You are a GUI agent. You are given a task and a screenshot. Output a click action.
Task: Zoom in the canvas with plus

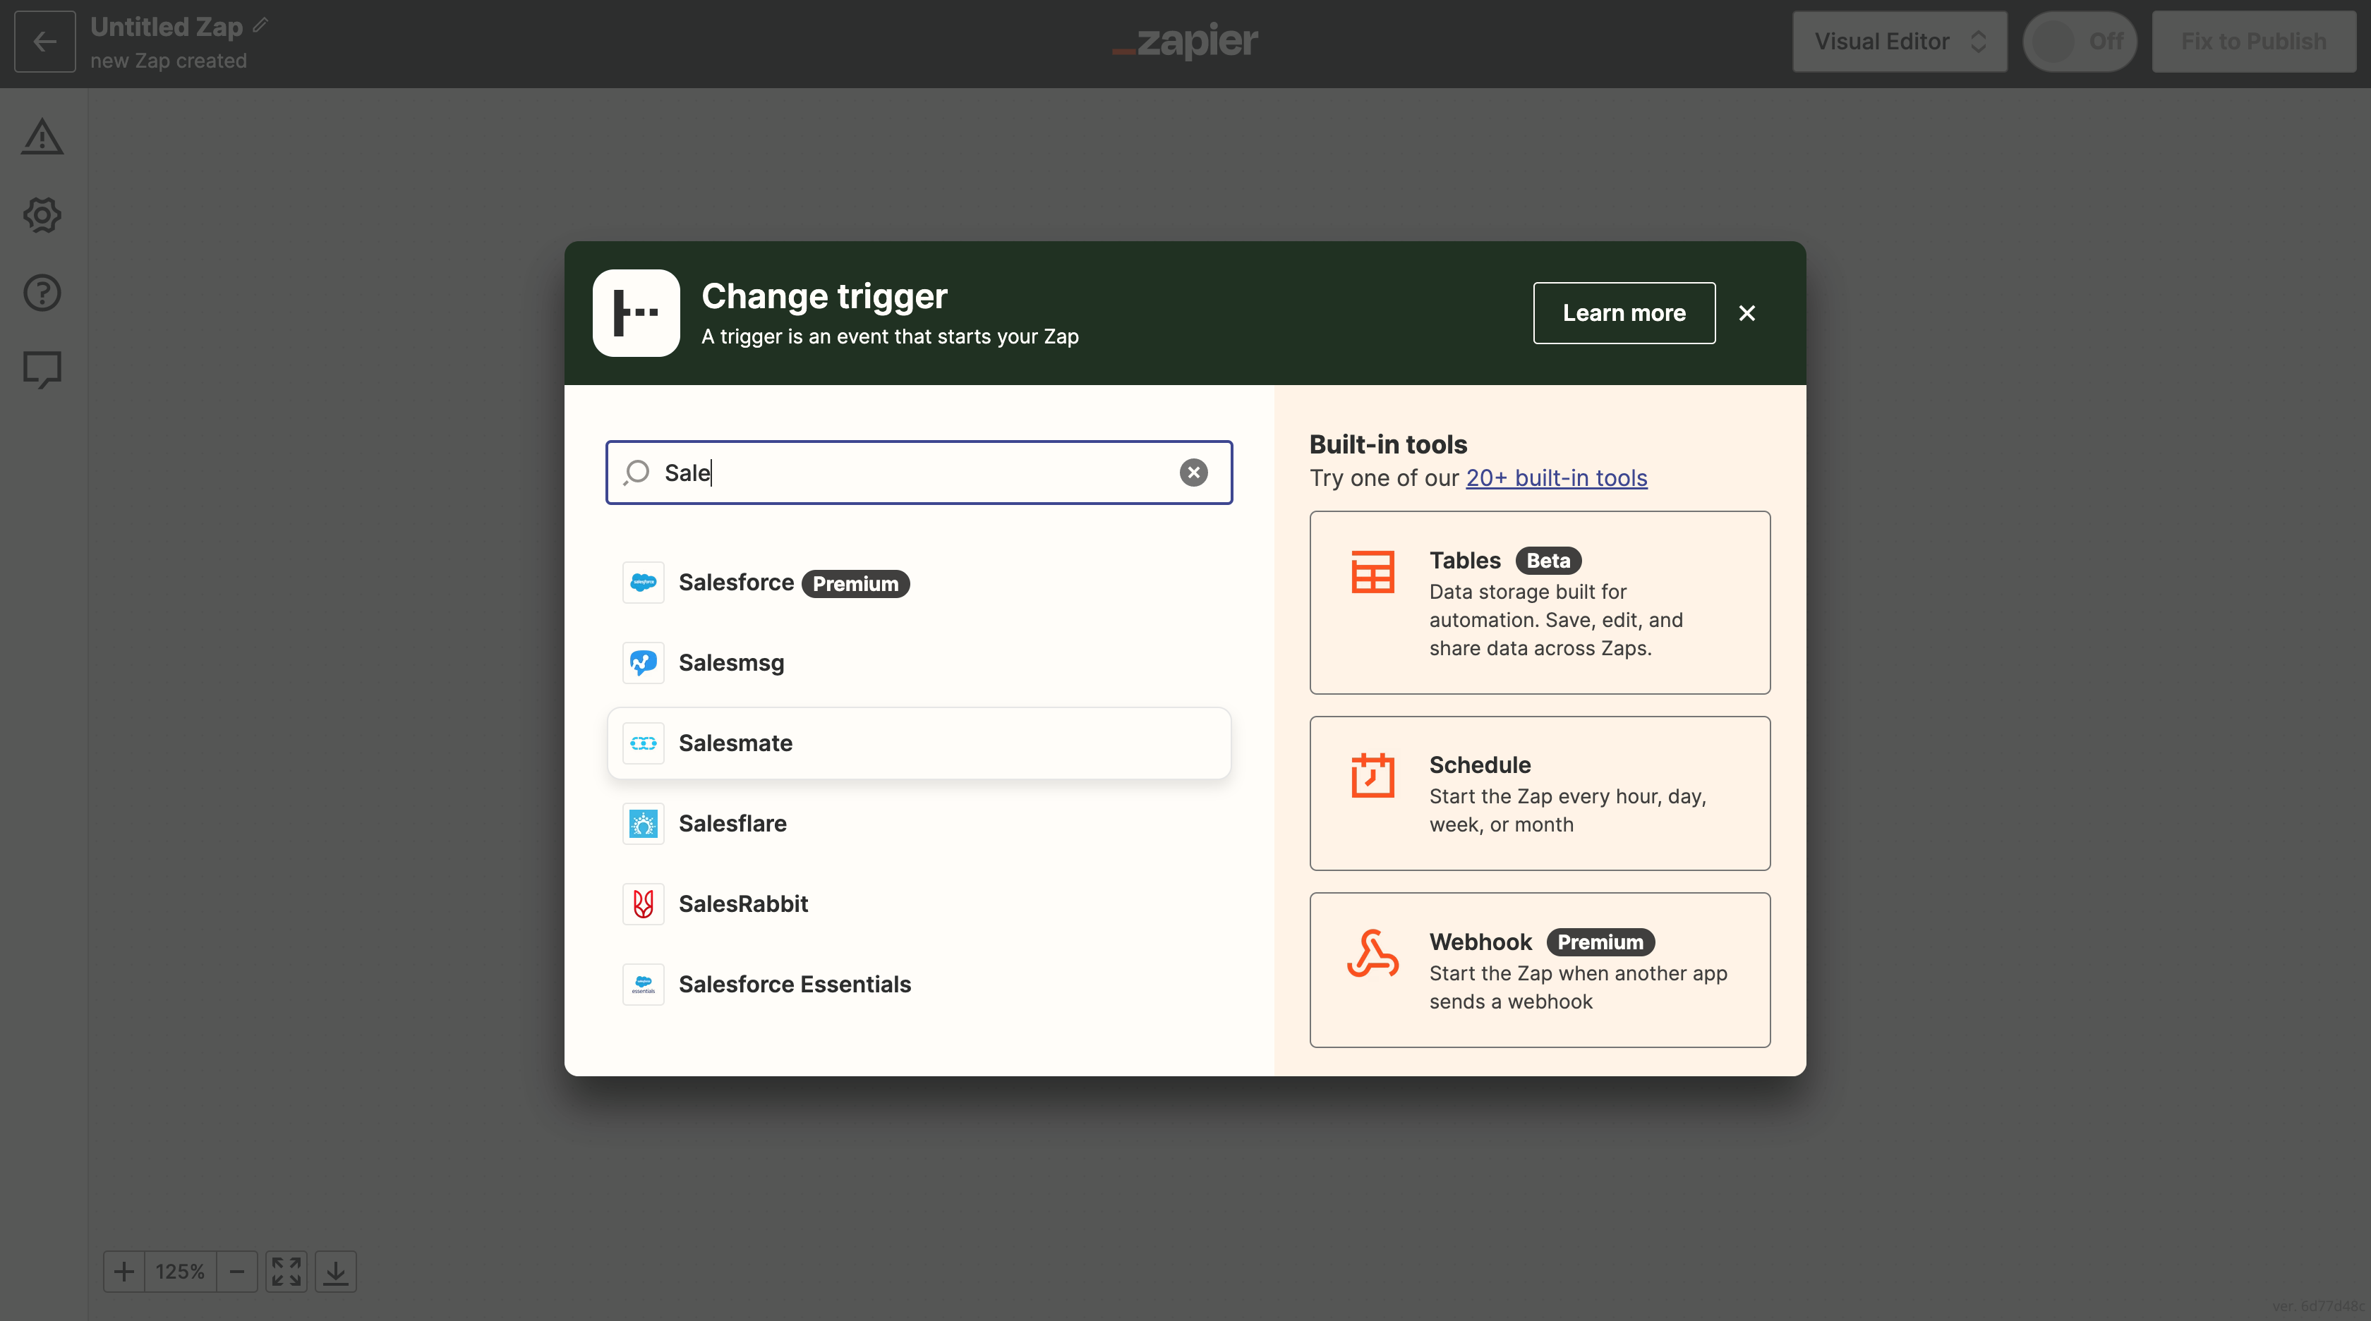(124, 1272)
